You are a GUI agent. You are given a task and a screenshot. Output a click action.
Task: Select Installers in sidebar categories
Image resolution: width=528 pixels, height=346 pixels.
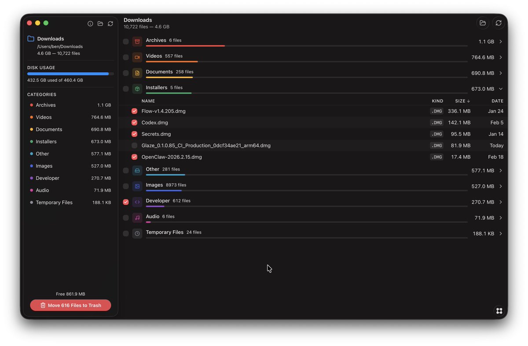[70, 142]
